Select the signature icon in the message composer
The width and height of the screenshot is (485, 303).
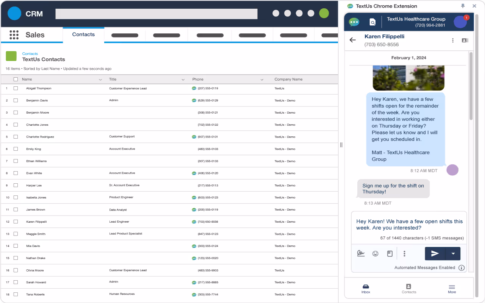click(x=361, y=253)
